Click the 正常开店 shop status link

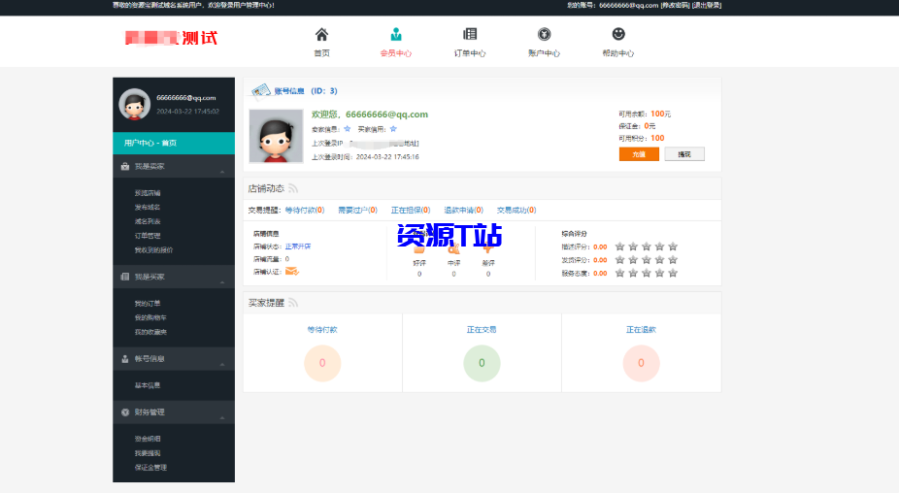(x=298, y=246)
